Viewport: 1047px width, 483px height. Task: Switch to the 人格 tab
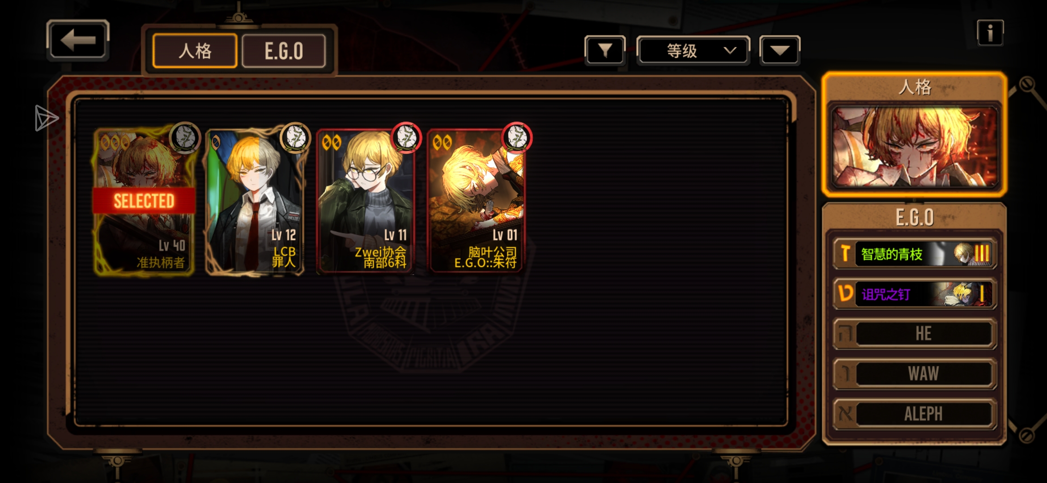coord(195,51)
